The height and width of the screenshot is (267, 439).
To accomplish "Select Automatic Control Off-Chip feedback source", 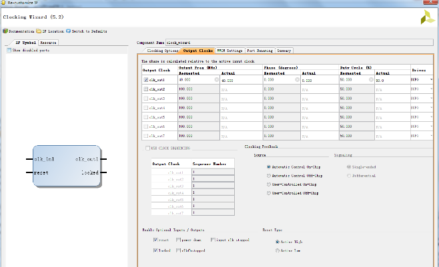I will 269,176.
